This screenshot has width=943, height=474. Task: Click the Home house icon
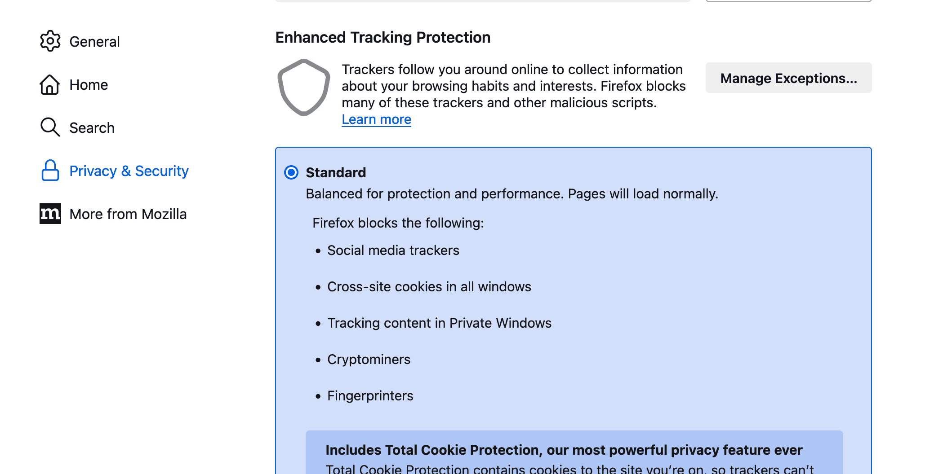pos(50,84)
